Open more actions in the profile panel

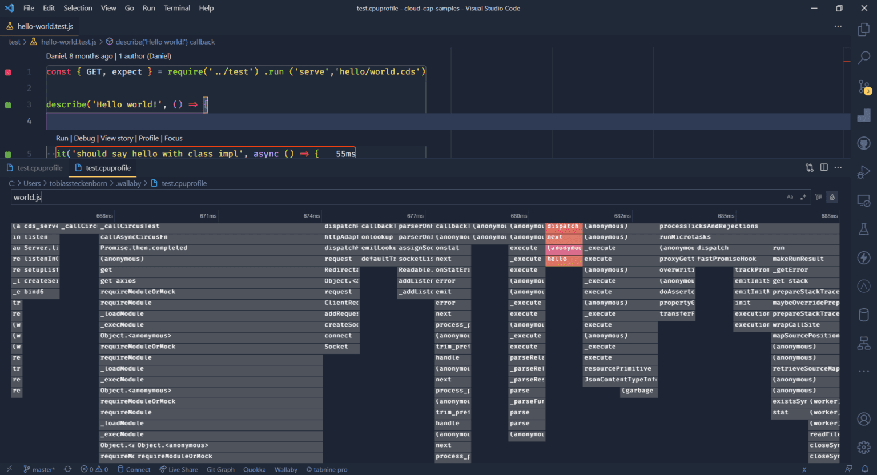[x=838, y=167]
